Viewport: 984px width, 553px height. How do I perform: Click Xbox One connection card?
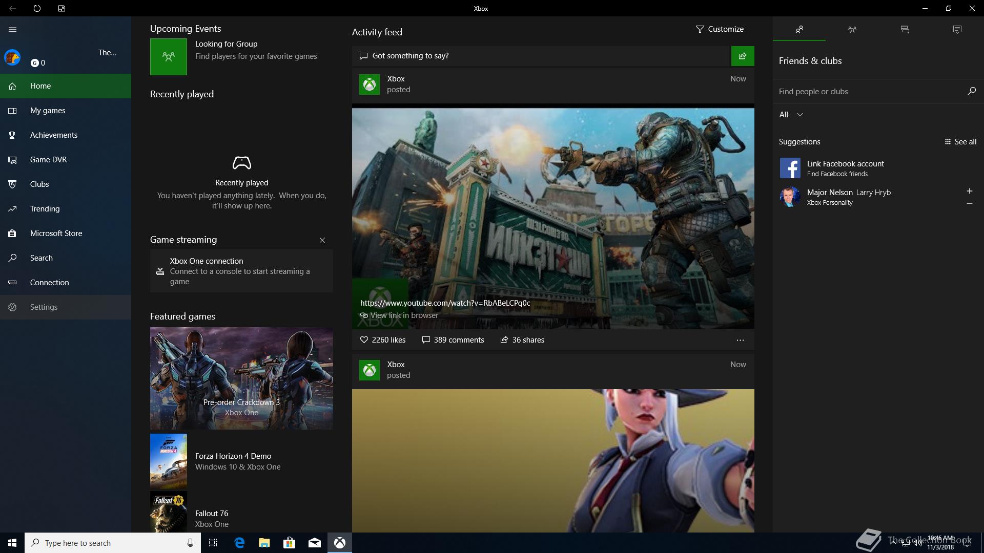click(241, 271)
